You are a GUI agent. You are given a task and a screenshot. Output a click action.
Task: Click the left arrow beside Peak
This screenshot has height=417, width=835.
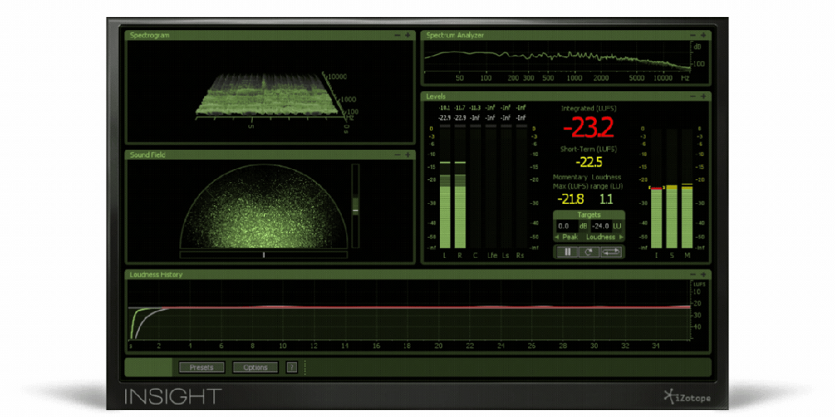point(557,237)
